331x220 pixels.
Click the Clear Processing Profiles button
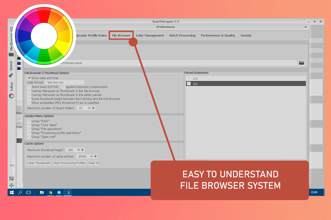point(69,163)
